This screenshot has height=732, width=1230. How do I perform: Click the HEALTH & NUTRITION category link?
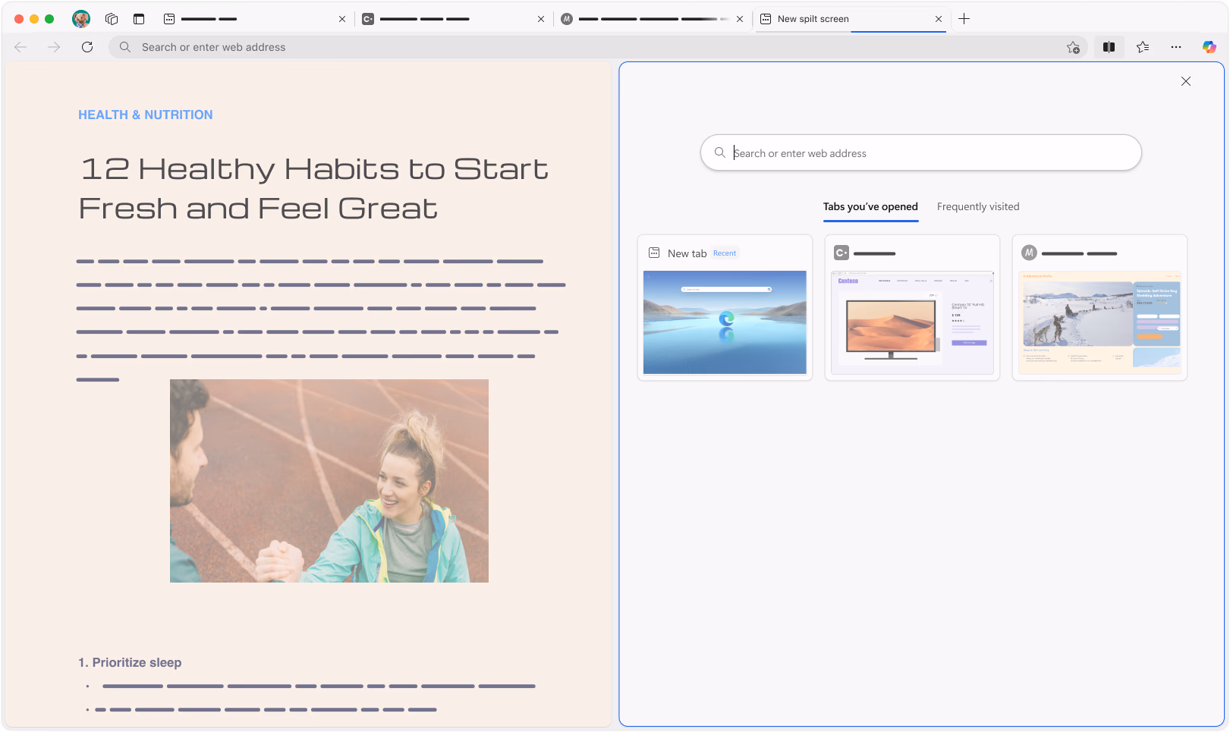146,115
